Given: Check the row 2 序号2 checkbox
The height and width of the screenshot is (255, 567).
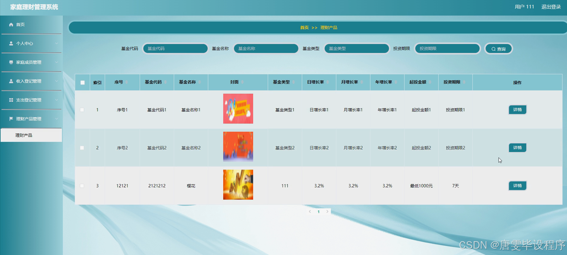Looking at the screenshot, I should [x=82, y=148].
